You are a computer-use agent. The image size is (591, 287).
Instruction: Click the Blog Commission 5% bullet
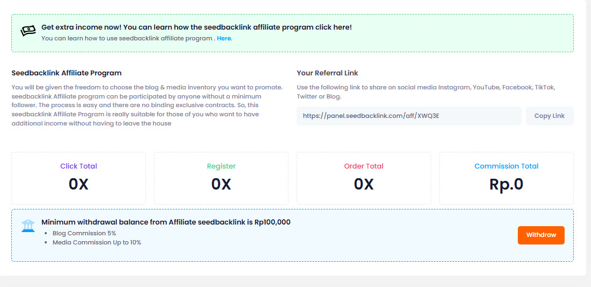[85, 233]
